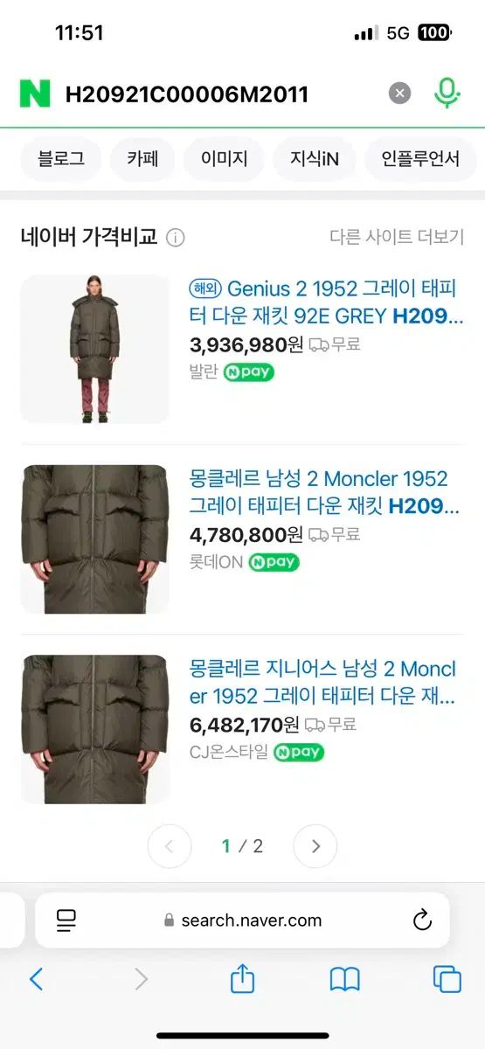This screenshot has width=485, height=1049.
Task: Tap the Safari share icon
Action: (x=242, y=978)
